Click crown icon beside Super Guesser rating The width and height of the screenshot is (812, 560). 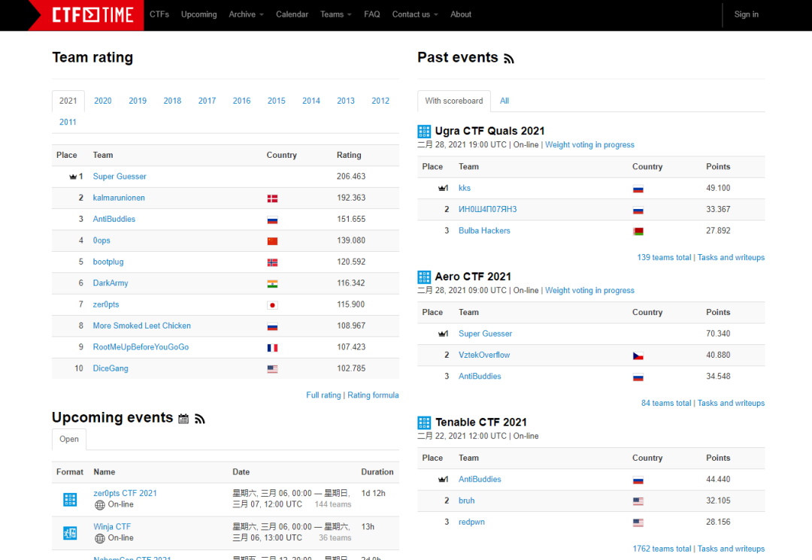tap(73, 177)
